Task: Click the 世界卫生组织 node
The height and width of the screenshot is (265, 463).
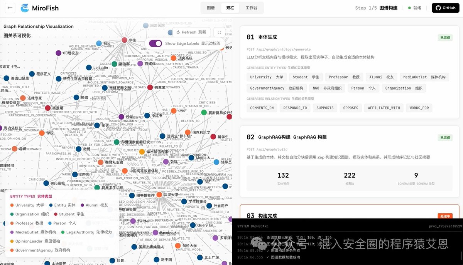Action: [x=97, y=187]
